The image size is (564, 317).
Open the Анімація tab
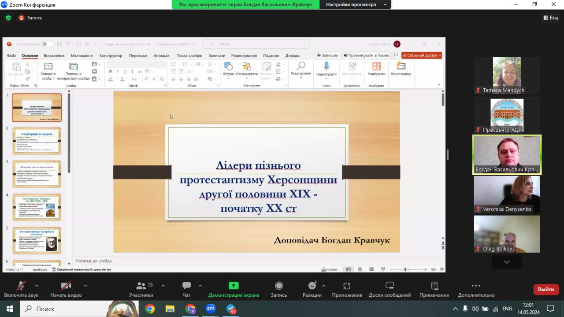tap(161, 56)
